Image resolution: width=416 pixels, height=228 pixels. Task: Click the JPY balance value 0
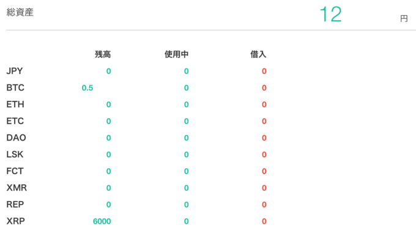tap(108, 71)
